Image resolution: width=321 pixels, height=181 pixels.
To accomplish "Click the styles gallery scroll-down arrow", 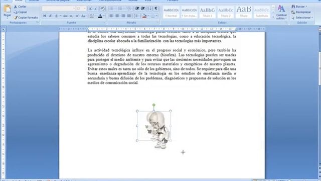I will click(x=273, y=12).
